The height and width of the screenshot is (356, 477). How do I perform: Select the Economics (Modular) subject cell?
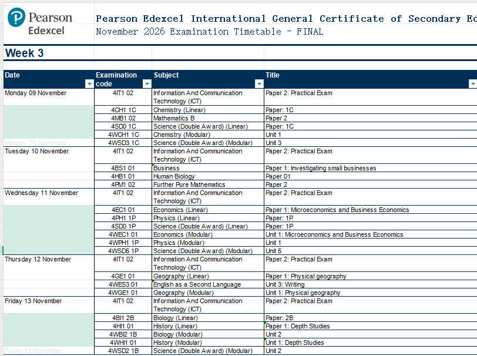coord(208,234)
